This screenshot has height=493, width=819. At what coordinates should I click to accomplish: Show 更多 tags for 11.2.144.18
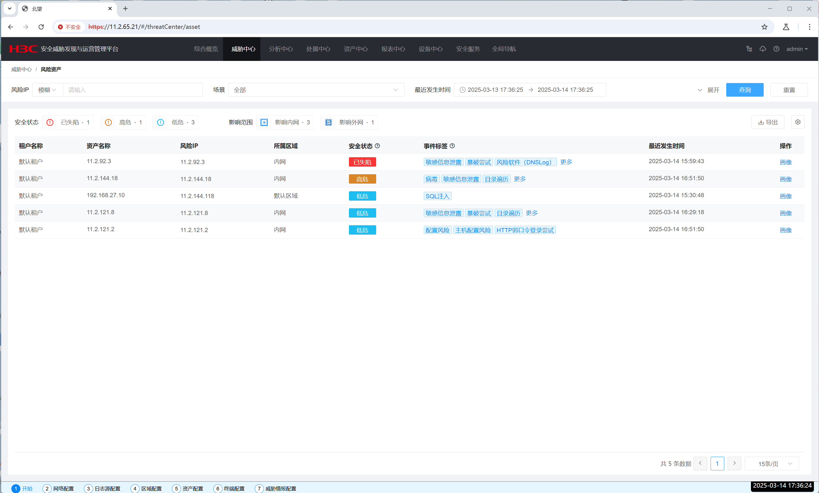pos(519,179)
